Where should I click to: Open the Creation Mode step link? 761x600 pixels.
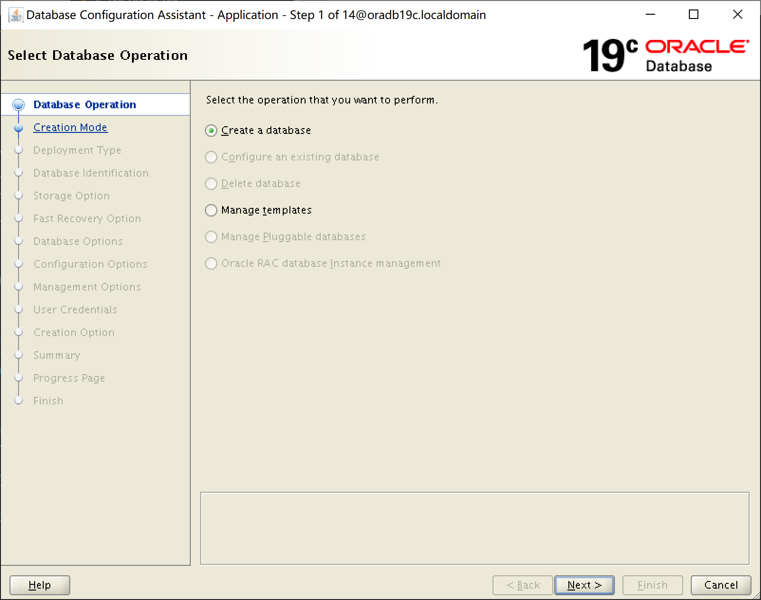(71, 127)
